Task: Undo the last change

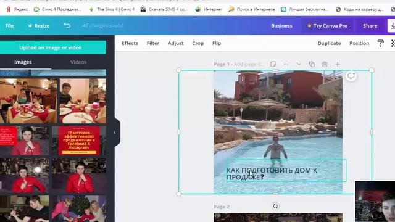Action: point(67,25)
